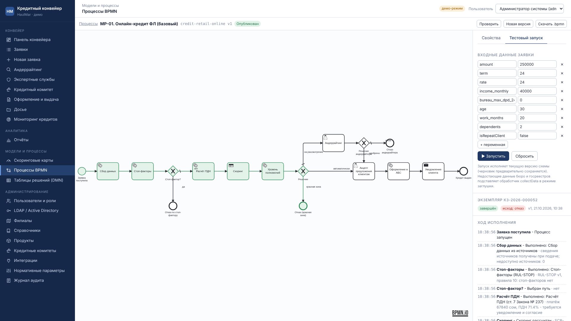
Task: Switch to the Тестовый запуск tab
Action: 526,38
